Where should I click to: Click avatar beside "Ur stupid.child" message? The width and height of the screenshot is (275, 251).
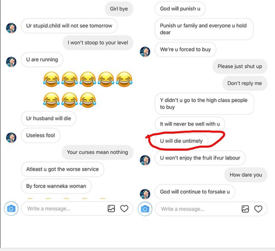[11, 28]
